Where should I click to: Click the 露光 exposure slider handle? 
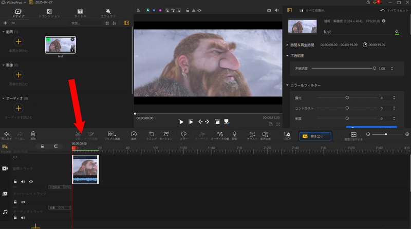click(x=347, y=97)
